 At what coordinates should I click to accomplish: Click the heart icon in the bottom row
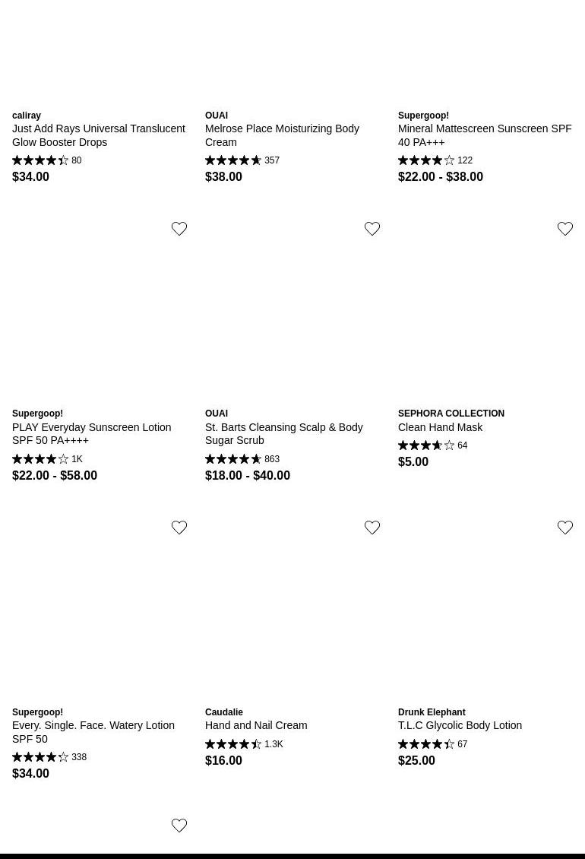pos(179,826)
